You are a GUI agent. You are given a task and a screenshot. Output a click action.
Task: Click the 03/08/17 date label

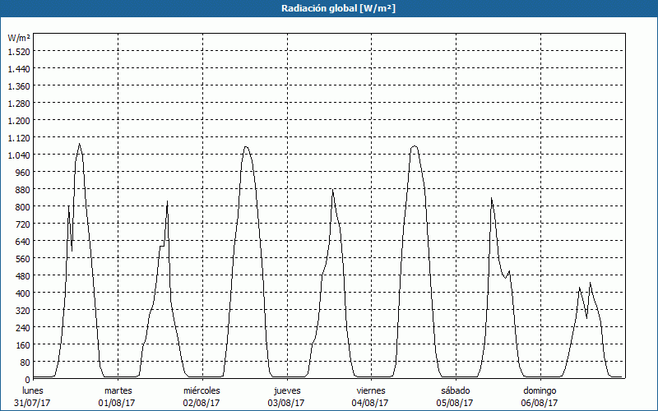click(x=286, y=403)
